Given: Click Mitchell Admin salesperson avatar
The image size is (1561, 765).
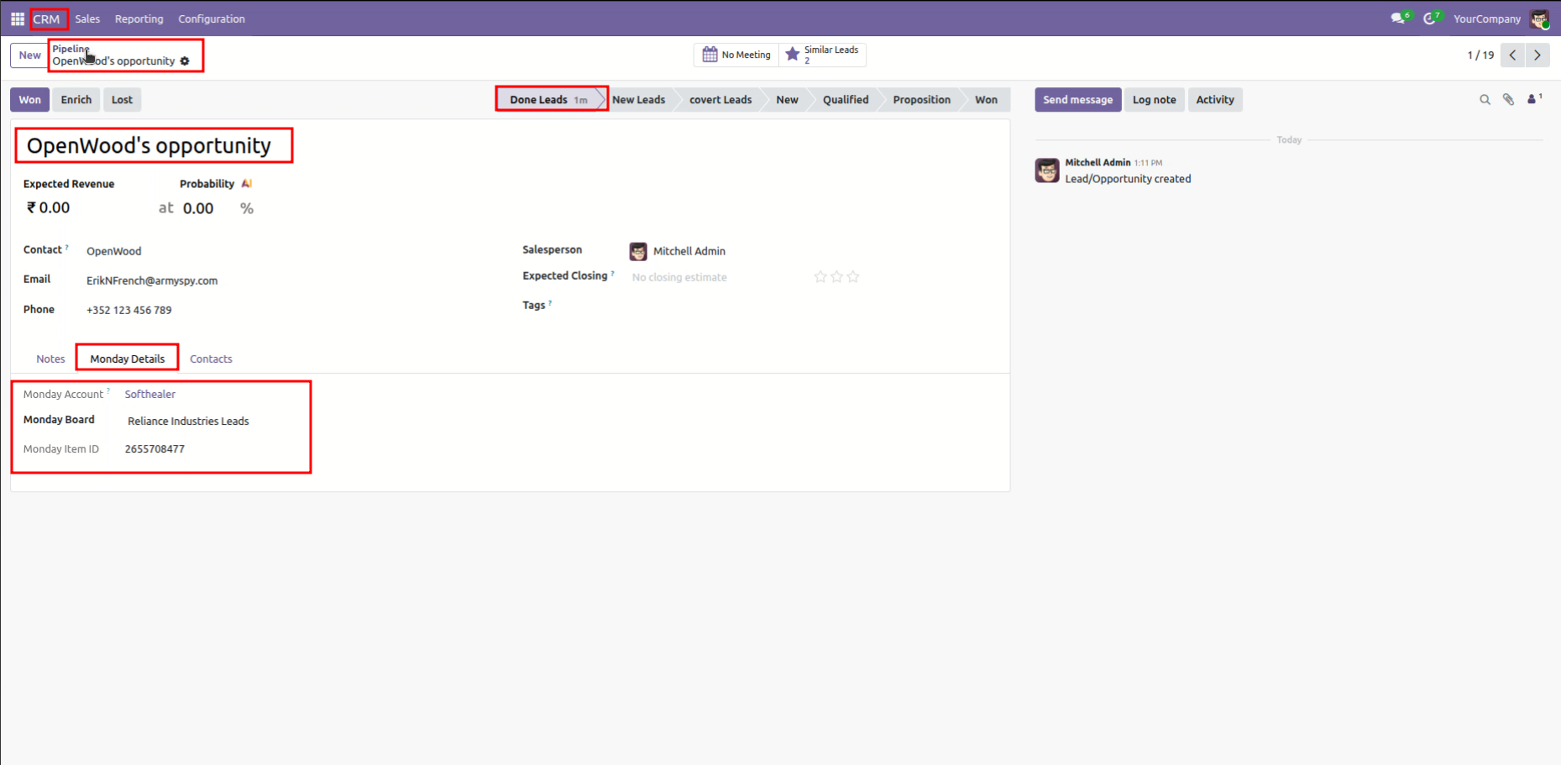Looking at the screenshot, I should (x=638, y=251).
